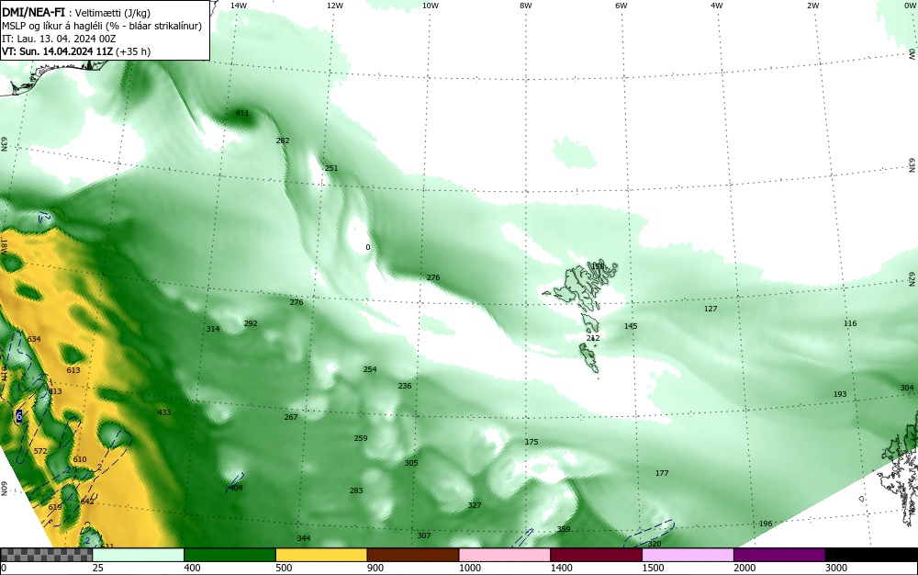Click the '116' map value
Viewport: 918px width, 575px height.
tap(850, 323)
